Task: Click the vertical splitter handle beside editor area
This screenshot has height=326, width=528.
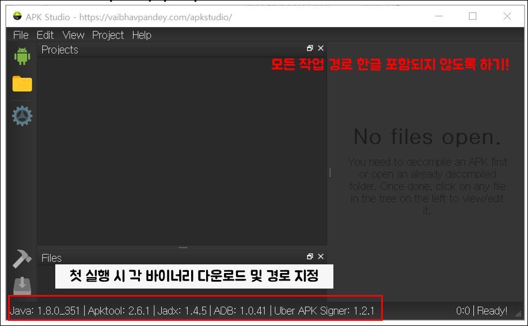Action: pyautogui.click(x=330, y=173)
